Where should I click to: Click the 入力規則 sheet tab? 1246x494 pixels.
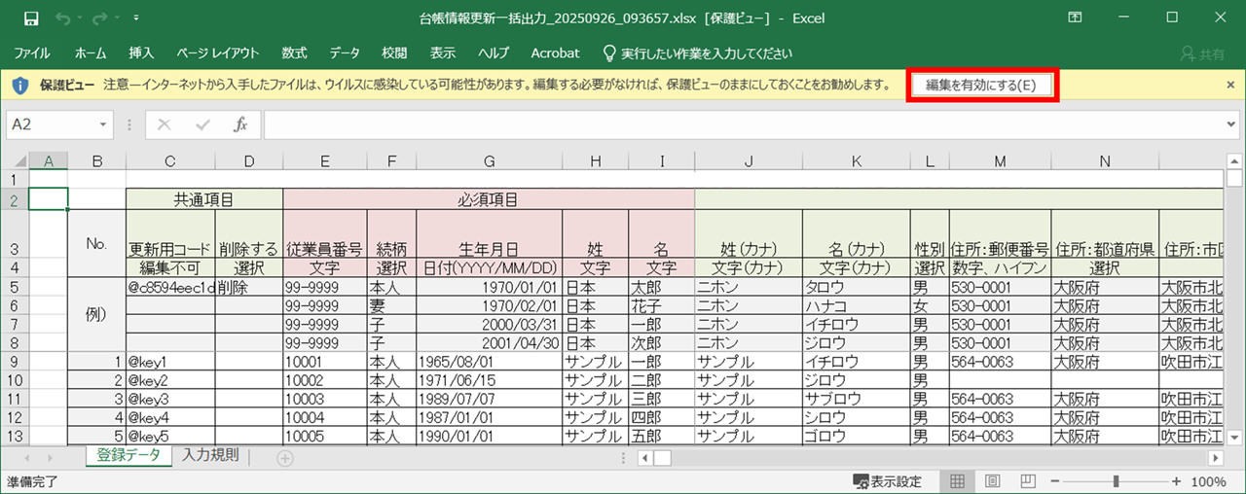(210, 455)
